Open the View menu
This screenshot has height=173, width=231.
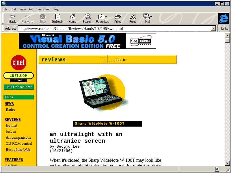tap(23, 9)
